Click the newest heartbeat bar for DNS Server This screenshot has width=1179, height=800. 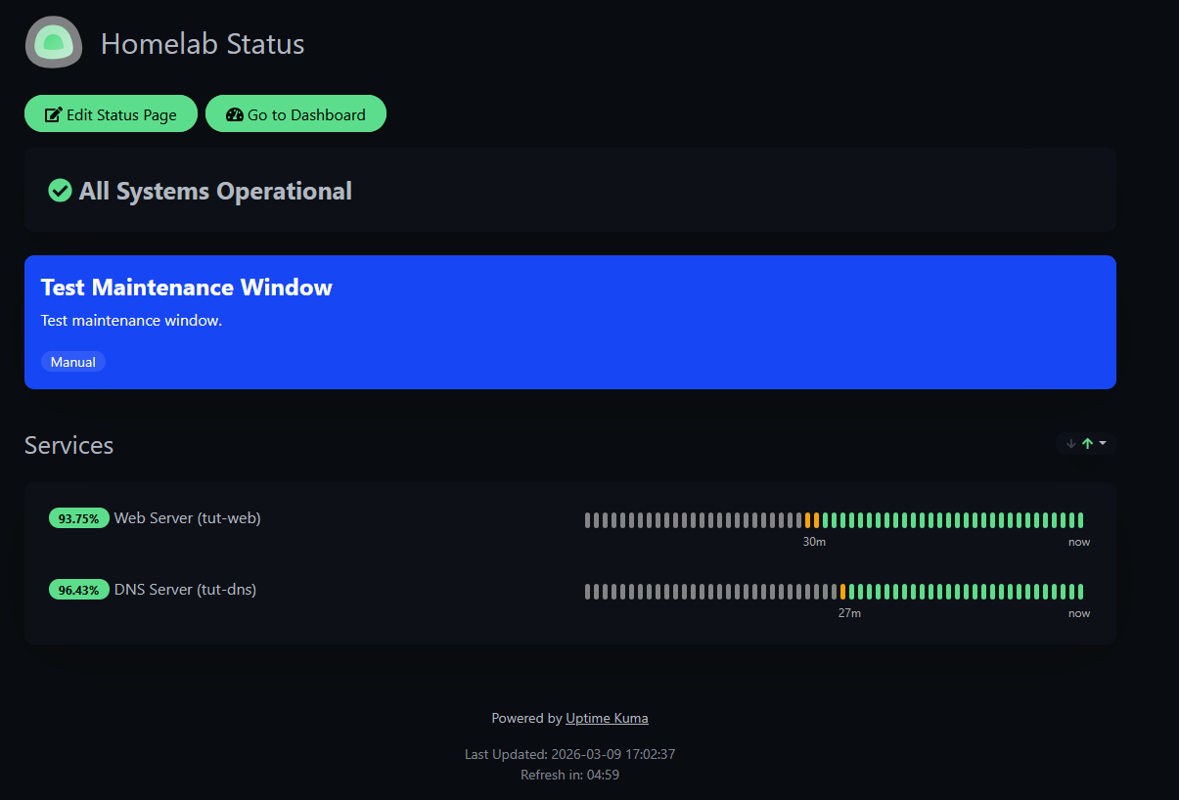(x=1078, y=592)
